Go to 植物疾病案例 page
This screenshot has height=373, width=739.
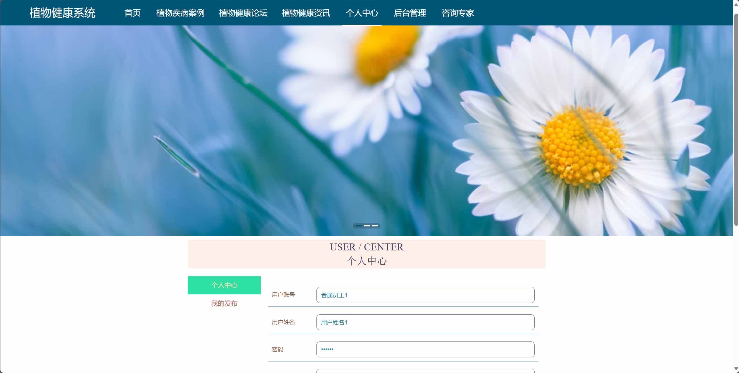180,13
